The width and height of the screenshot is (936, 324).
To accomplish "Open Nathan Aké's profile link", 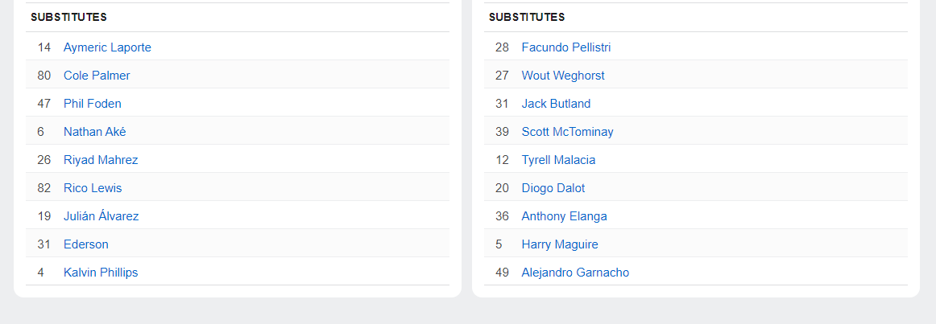I will [x=95, y=132].
